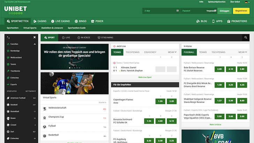The image size is (254, 143).
Task: Click the basketball icon in Virtual Sports list
Action: click(x=45, y=136)
